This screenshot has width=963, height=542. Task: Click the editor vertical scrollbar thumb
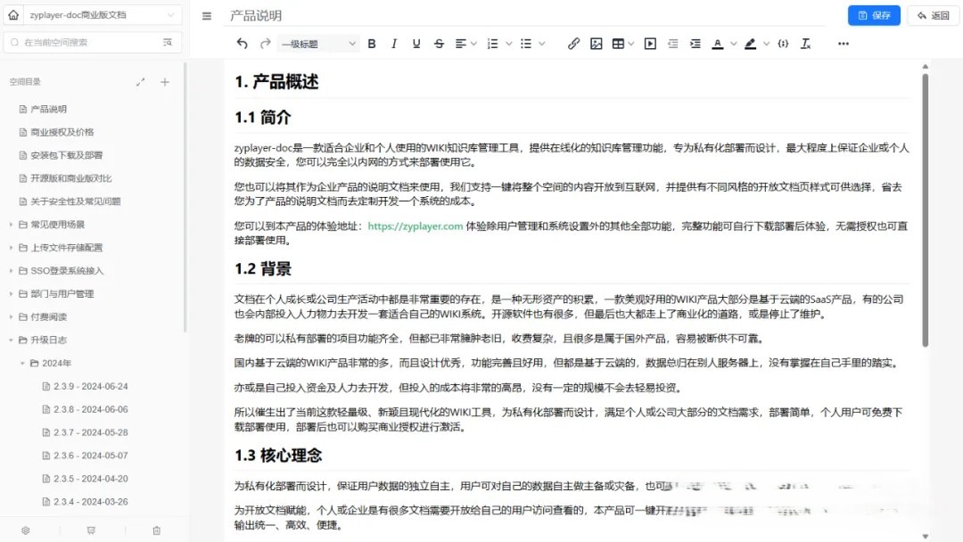tap(925, 210)
